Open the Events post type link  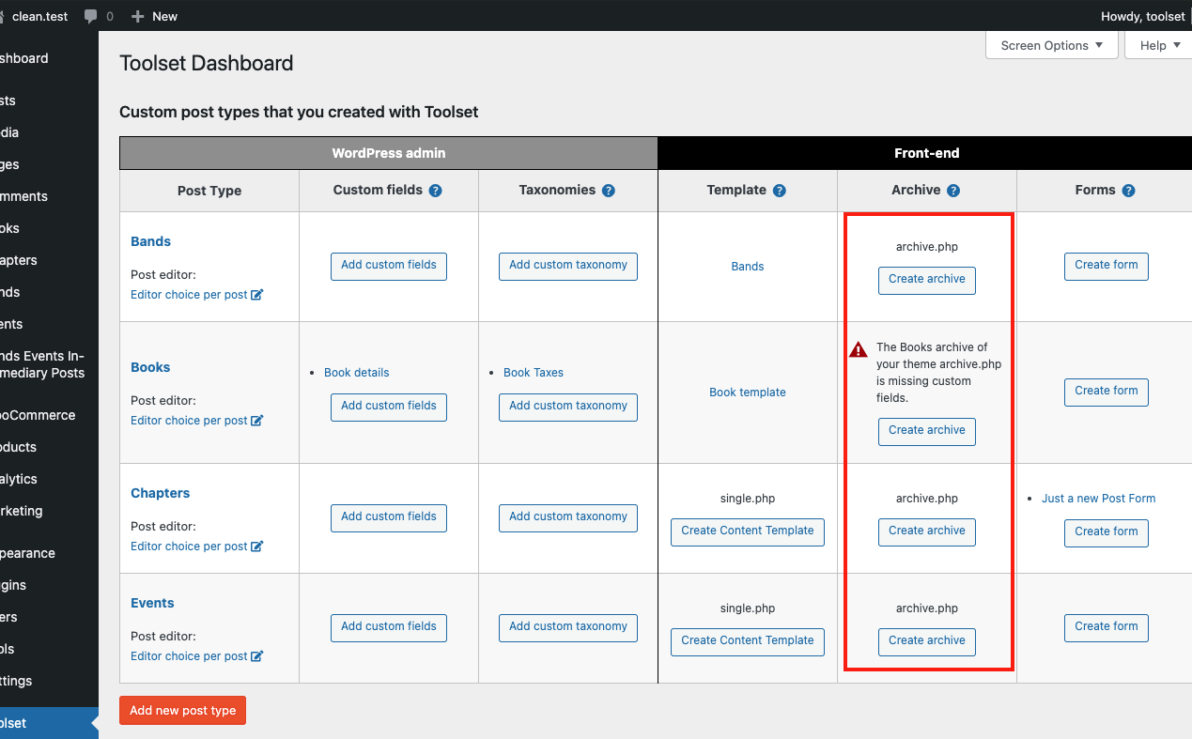(152, 603)
